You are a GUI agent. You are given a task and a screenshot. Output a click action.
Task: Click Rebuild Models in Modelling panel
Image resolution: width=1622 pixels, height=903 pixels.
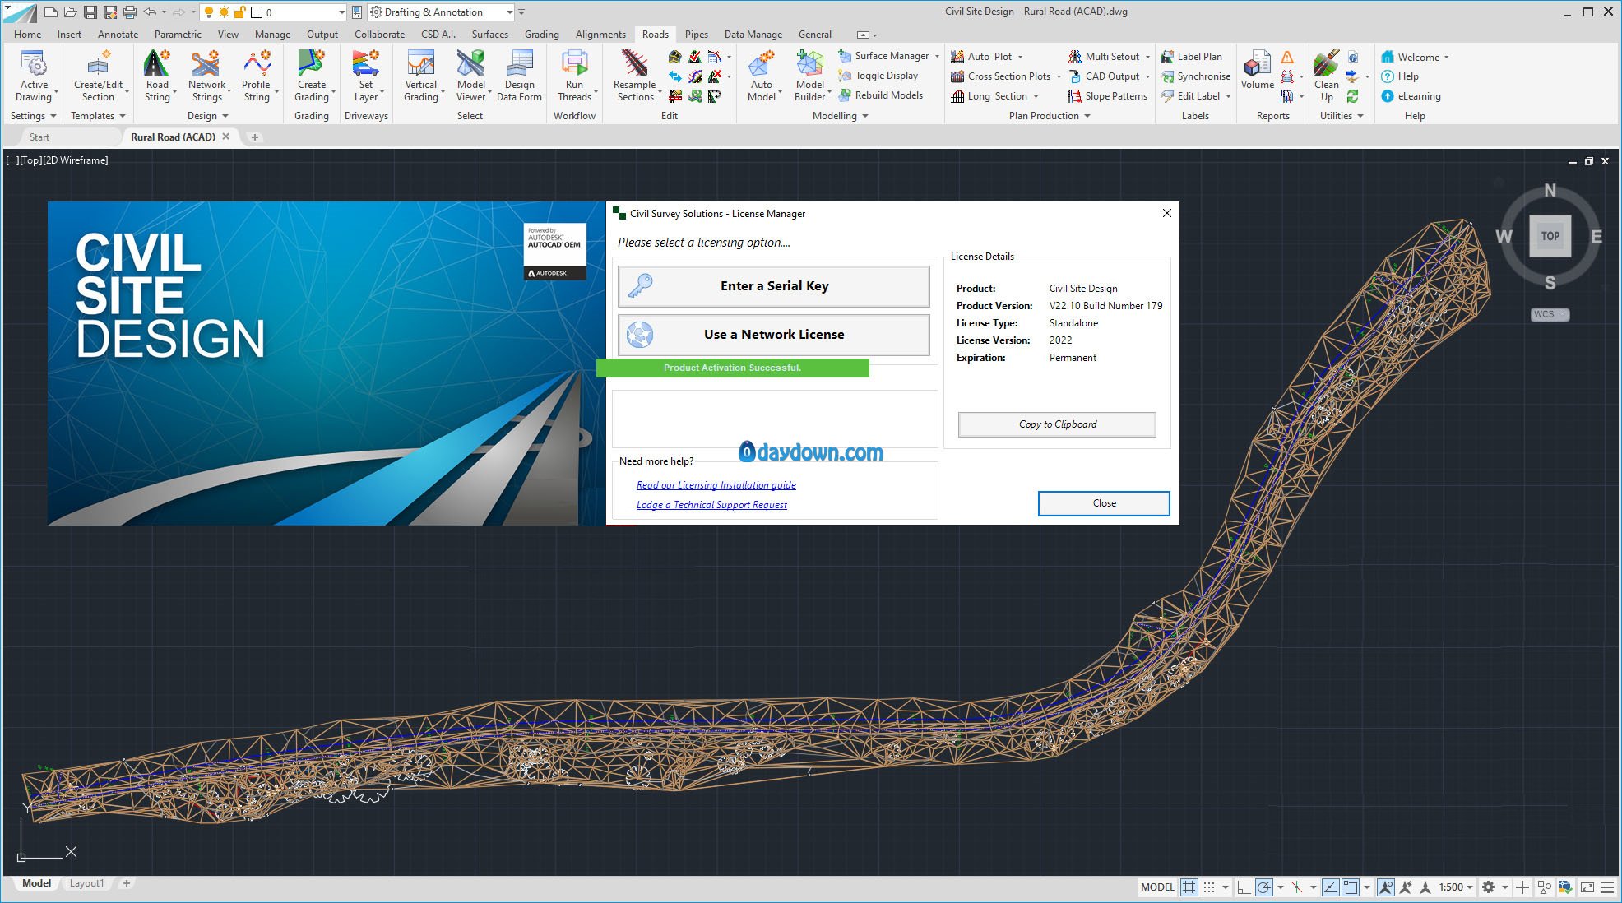880,95
